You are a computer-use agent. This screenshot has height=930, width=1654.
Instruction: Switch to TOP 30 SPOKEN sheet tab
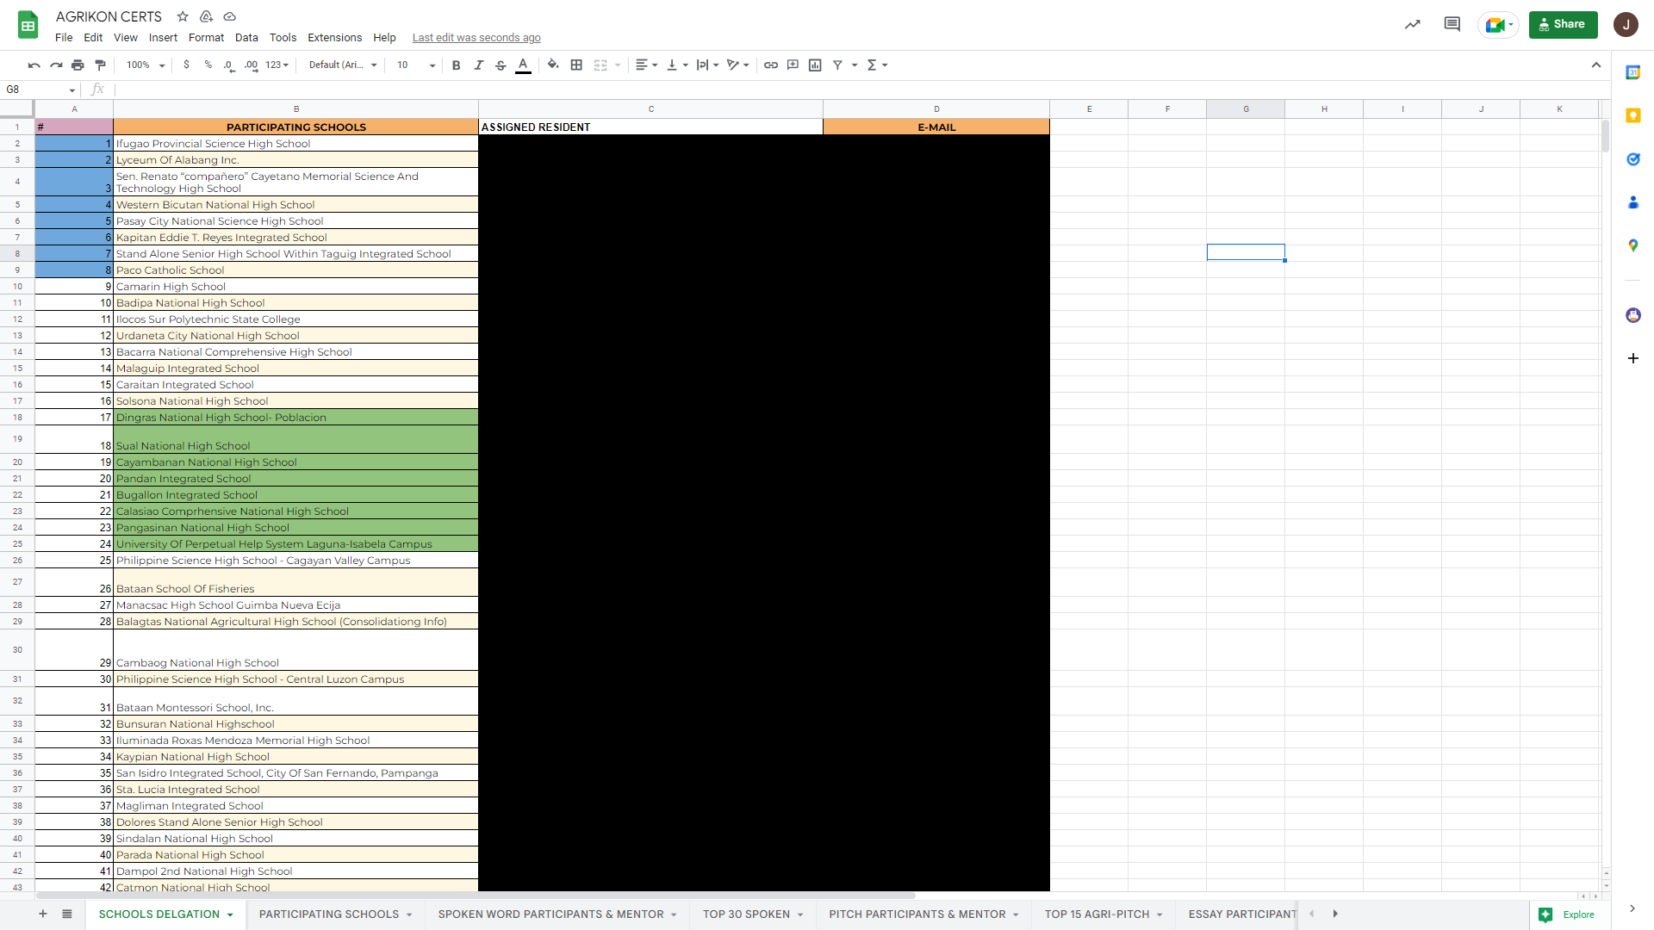pos(746,914)
